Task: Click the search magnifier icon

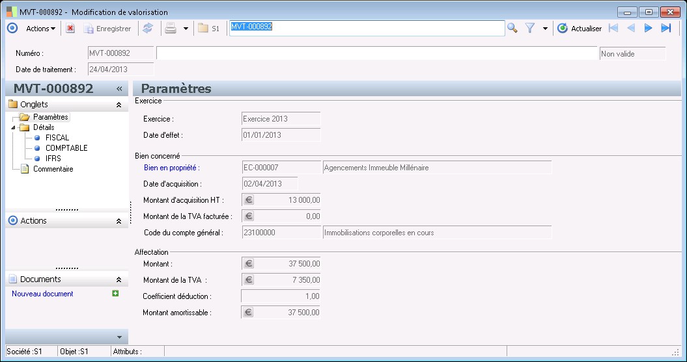Action: (x=512, y=29)
